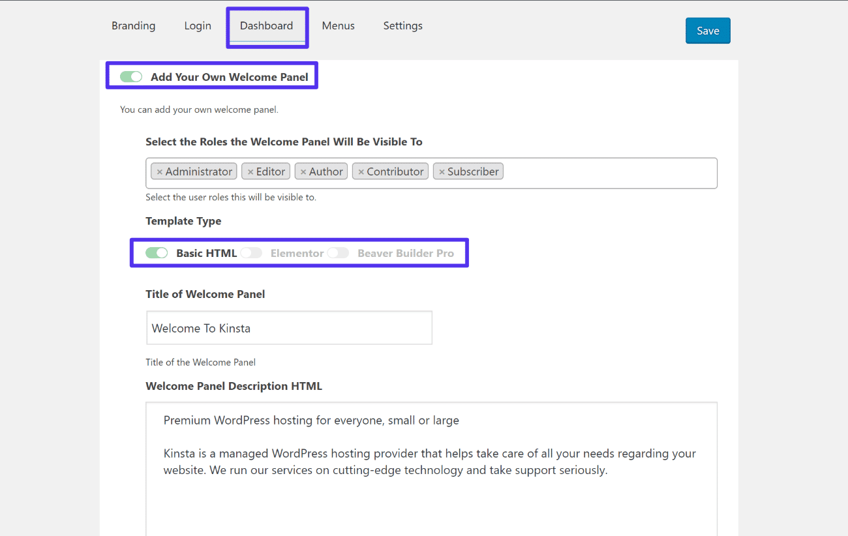The width and height of the screenshot is (848, 536).
Task: Go to the Menus tab
Action: tap(338, 25)
